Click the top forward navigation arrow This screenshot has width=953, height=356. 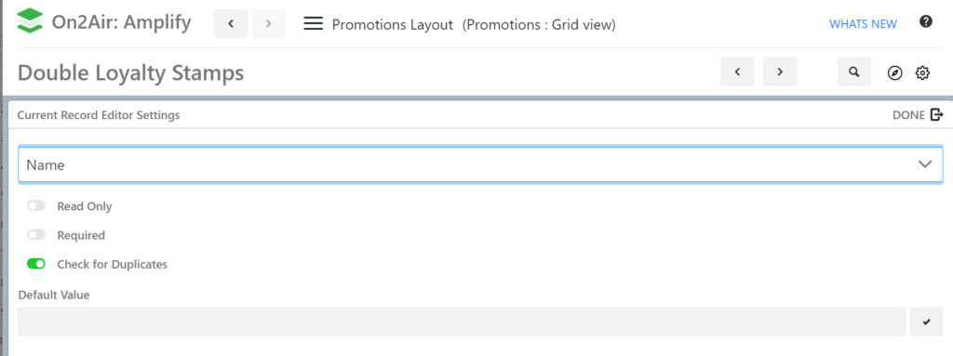(269, 24)
